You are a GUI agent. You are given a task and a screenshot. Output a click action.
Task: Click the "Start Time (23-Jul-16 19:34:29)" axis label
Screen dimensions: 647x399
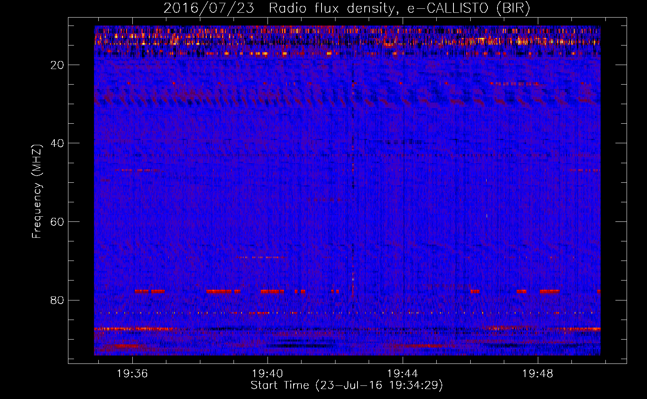coord(347,385)
